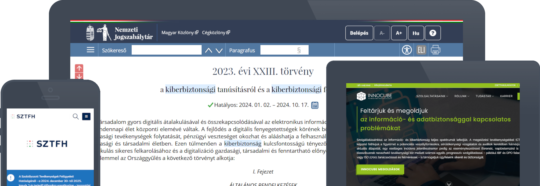The height and width of the screenshot is (186, 540).
Task: Click into the Szókereső search field
Action: click(x=166, y=50)
